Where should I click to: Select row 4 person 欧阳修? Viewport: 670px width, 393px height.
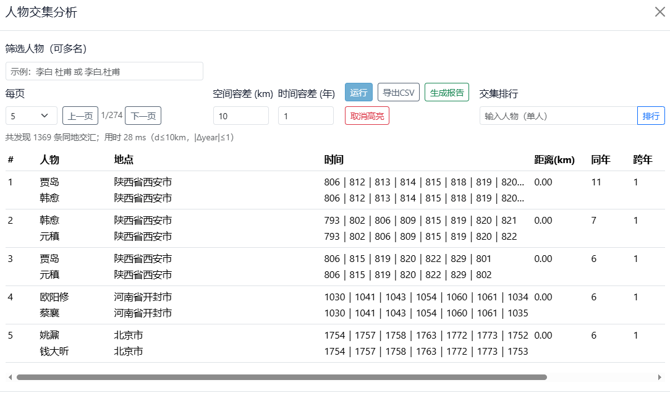(x=54, y=297)
